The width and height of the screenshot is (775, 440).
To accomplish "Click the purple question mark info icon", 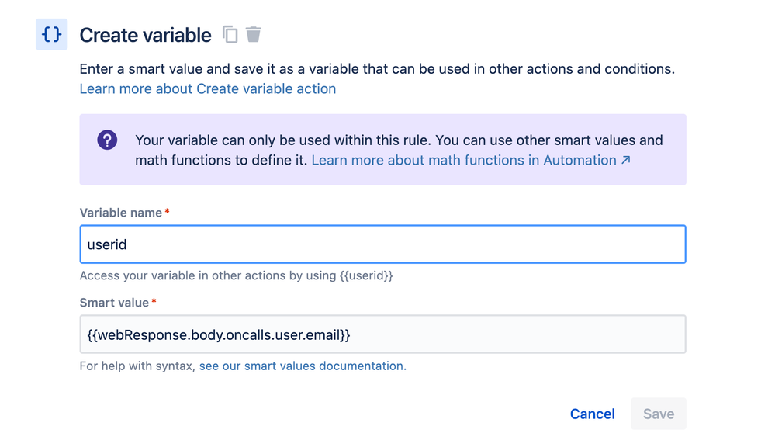I will click(107, 140).
